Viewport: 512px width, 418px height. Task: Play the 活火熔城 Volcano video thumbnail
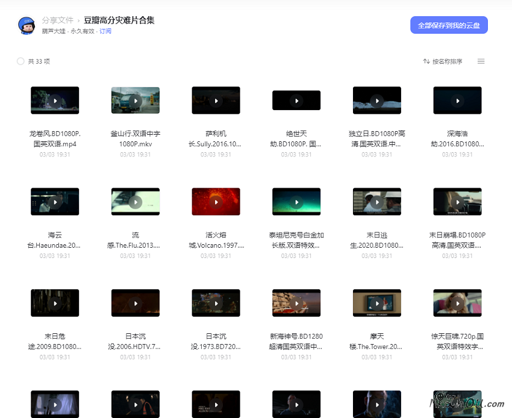pyautogui.click(x=216, y=202)
